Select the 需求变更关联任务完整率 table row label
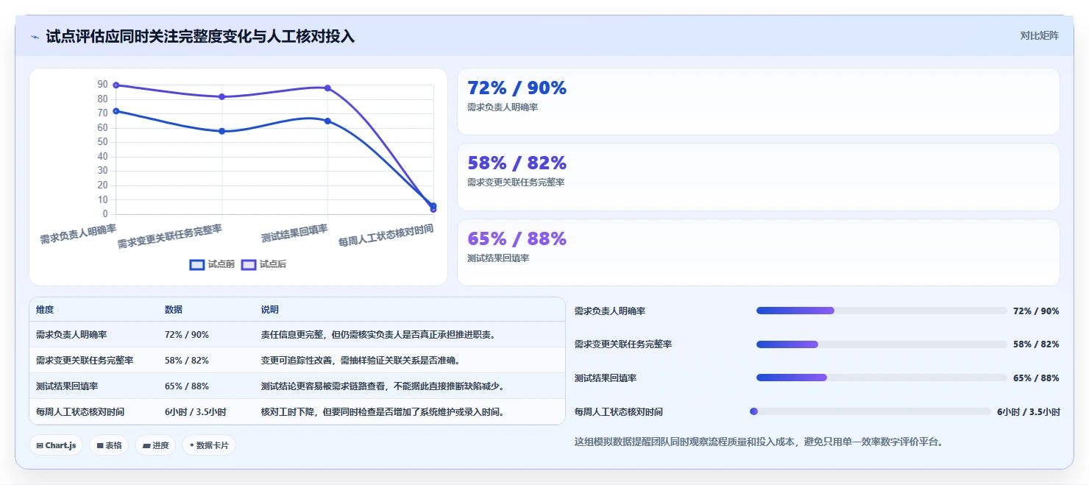 85,360
